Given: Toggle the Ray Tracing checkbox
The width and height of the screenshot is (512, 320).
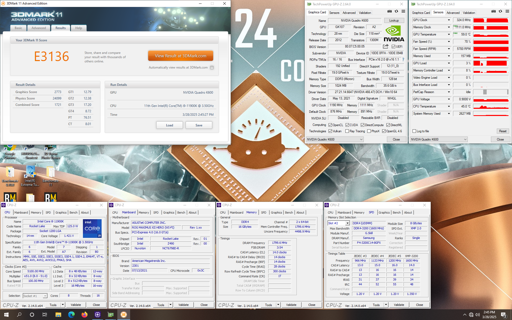Looking at the screenshot, I should 347,131.
